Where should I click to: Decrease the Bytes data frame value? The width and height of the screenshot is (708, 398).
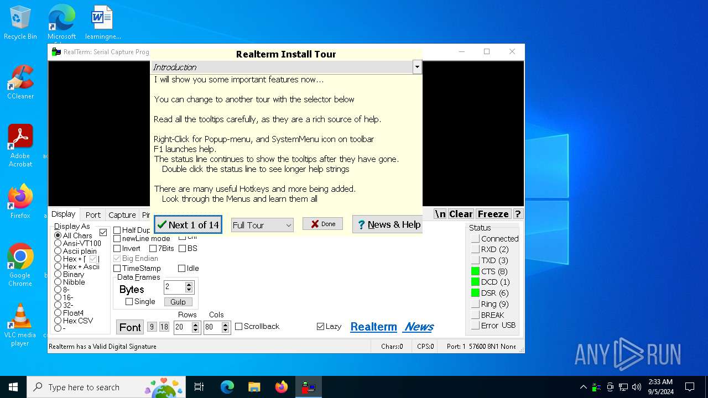(189, 290)
